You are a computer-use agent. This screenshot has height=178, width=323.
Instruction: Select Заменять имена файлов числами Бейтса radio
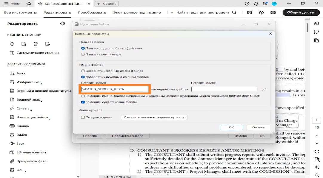83,96
